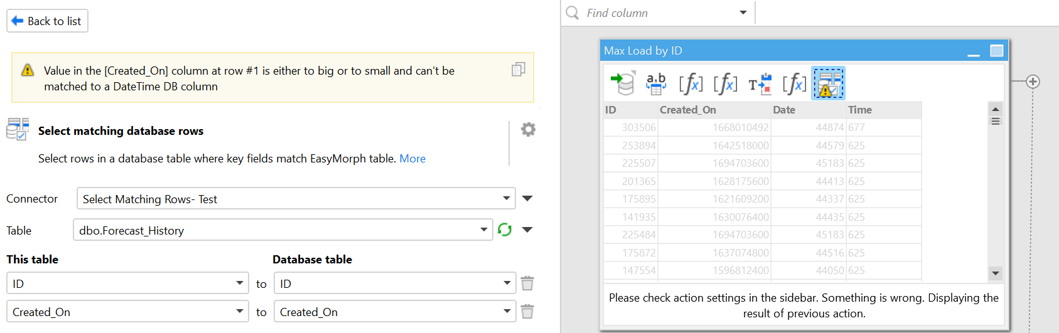Viewport: 1059px width, 333px height.
Task: Click the Find column search field
Action: tap(659, 13)
